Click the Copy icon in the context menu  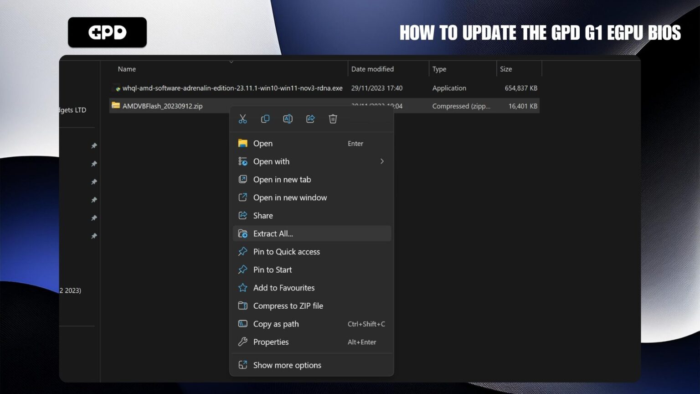(265, 119)
